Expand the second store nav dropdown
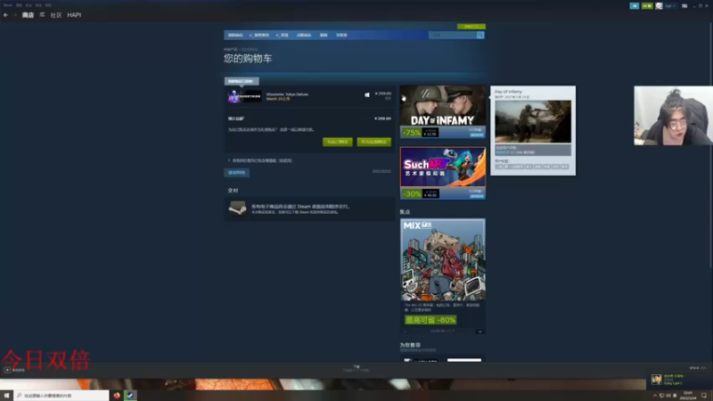This screenshot has width=713, height=401. (259, 35)
